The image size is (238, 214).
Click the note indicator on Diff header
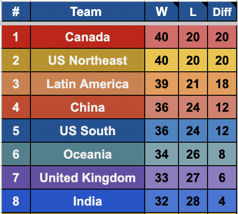pyautogui.click(x=234, y=4)
